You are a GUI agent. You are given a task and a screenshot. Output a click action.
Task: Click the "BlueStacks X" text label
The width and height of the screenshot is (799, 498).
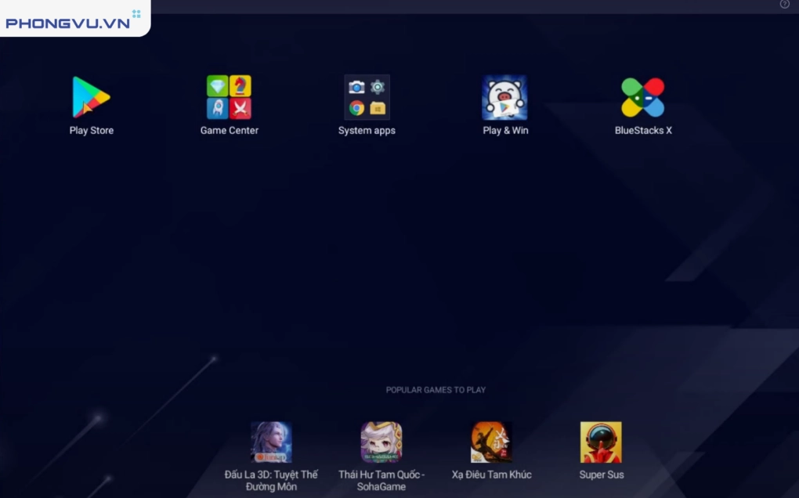pyautogui.click(x=643, y=131)
